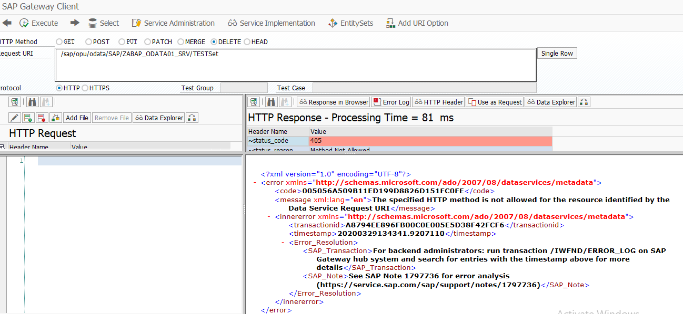Collapse the error XML node
Viewport: 683px width, 314px height.
pyautogui.click(x=255, y=183)
